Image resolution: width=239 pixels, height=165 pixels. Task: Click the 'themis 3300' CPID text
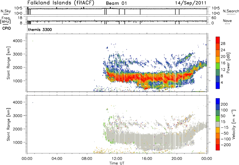pos(40,29)
